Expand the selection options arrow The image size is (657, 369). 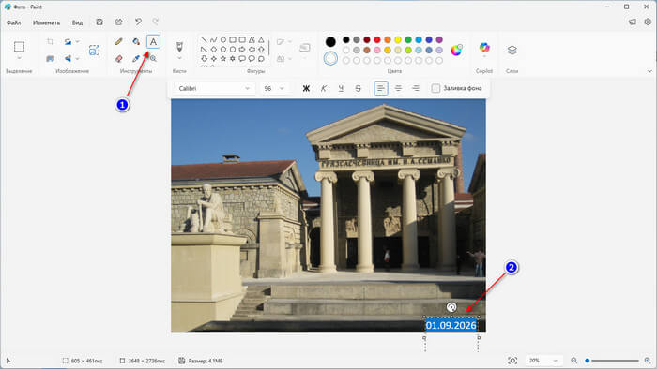pos(20,58)
